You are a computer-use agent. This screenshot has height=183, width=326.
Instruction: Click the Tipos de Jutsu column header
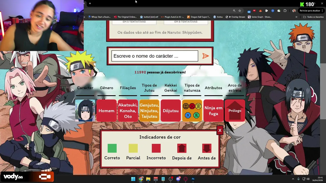pos(149,88)
